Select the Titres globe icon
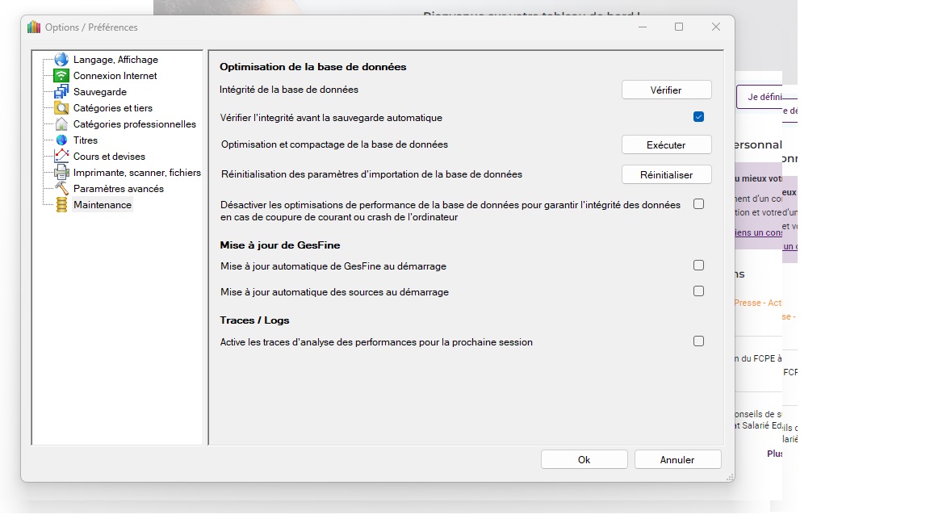 click(61, 140)
